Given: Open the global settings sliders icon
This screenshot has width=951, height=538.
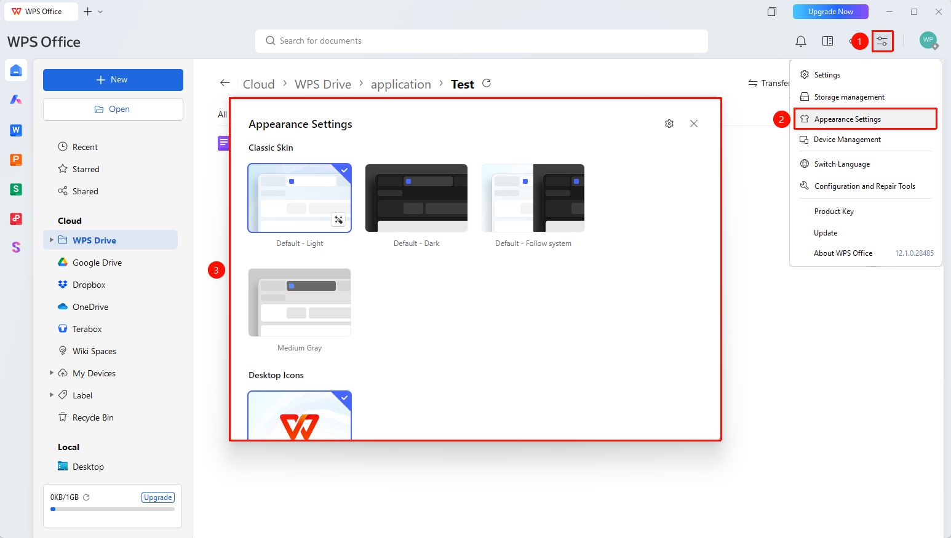Looking at the screenshot, I should (x=882, y=41).
